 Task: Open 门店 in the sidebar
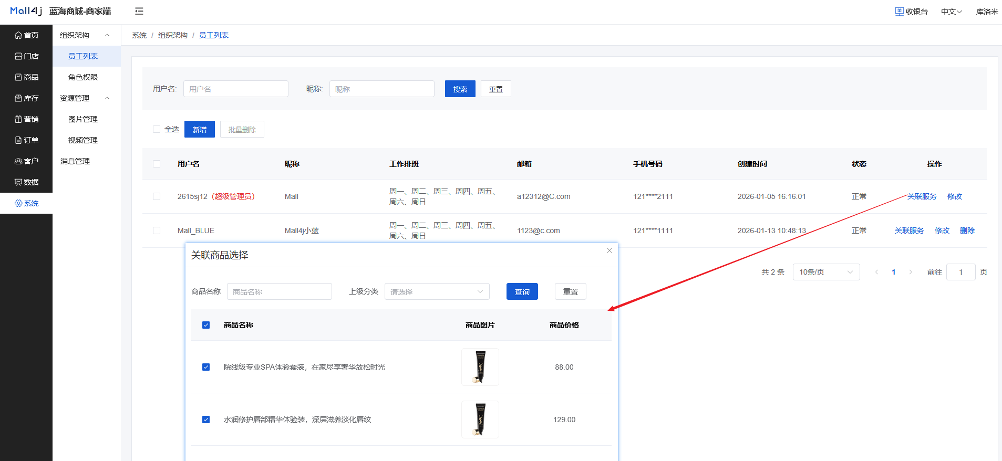pos(26,56)
